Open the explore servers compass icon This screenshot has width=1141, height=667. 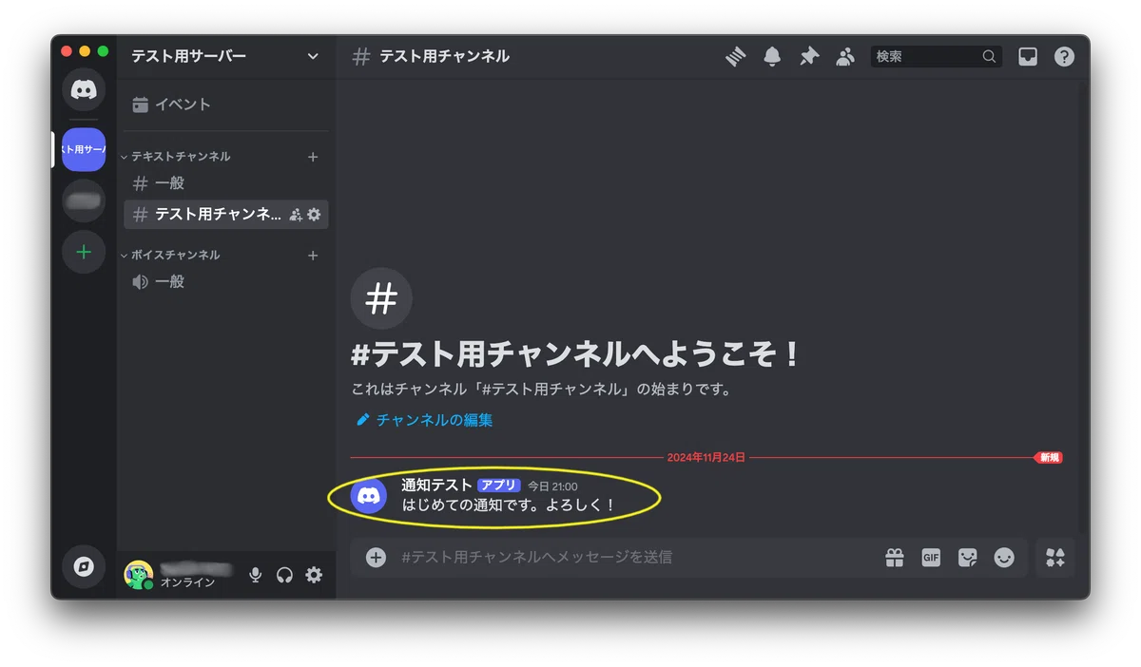(x=84, y=567)
